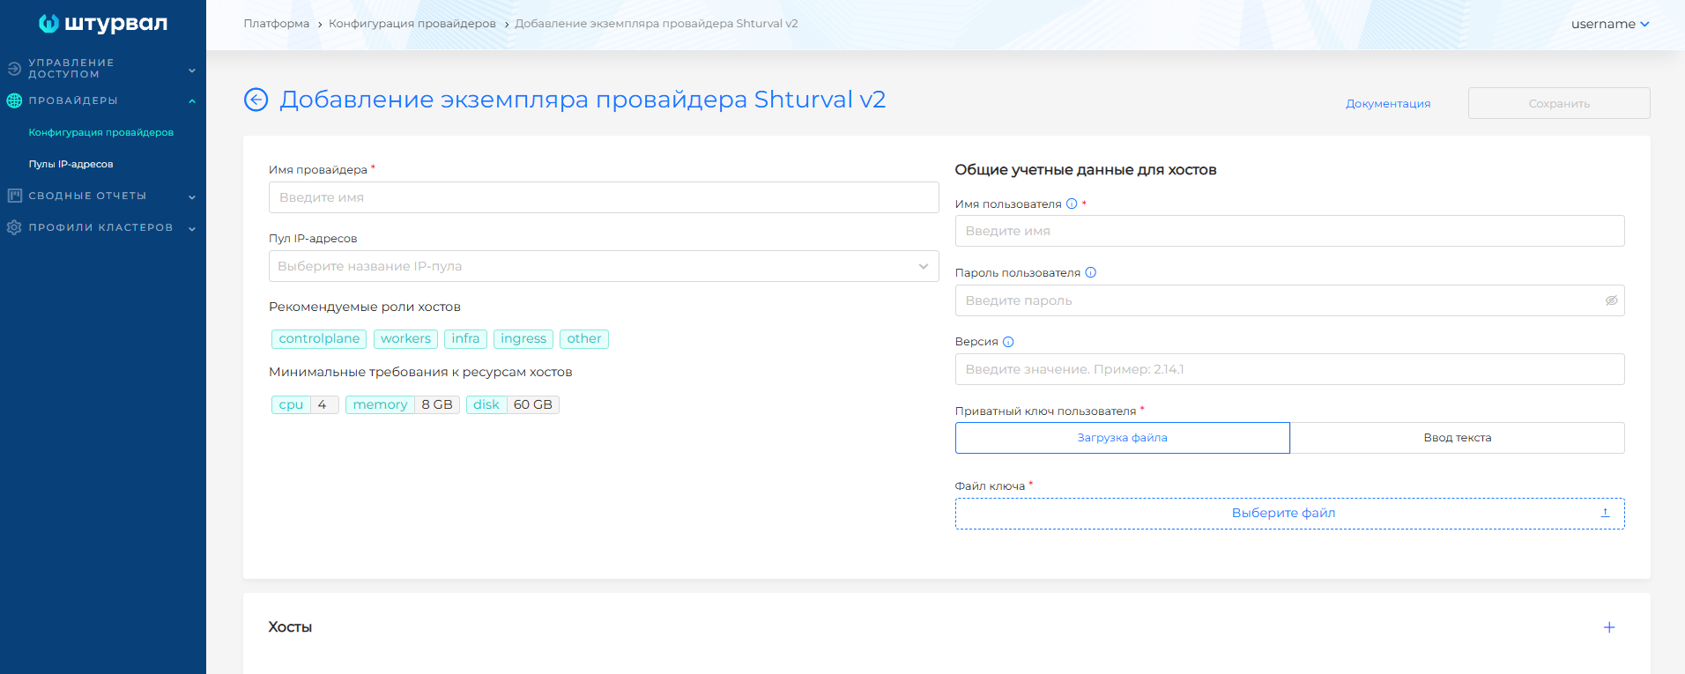Click the cpu requirement tag

[x=305, y=404]
